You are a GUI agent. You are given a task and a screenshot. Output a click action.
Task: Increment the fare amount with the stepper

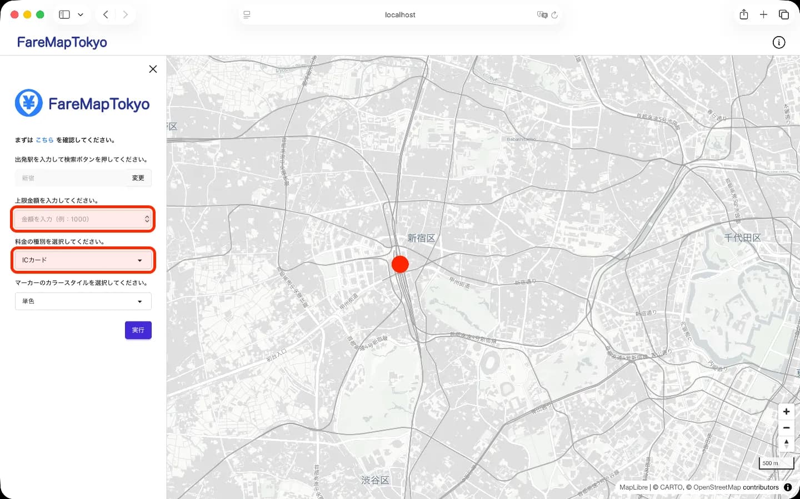(x=147, y=216)
